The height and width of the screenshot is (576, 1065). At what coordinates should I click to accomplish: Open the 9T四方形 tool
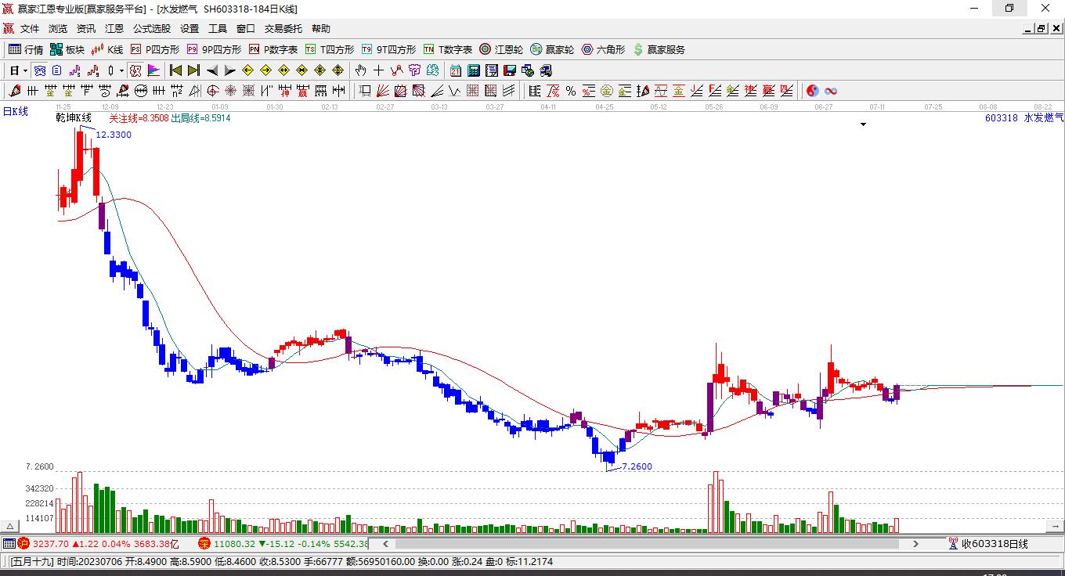tap(388, 49)
